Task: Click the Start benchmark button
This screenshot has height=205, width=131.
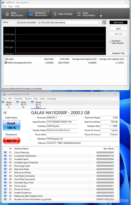Action: click(118, 29)
